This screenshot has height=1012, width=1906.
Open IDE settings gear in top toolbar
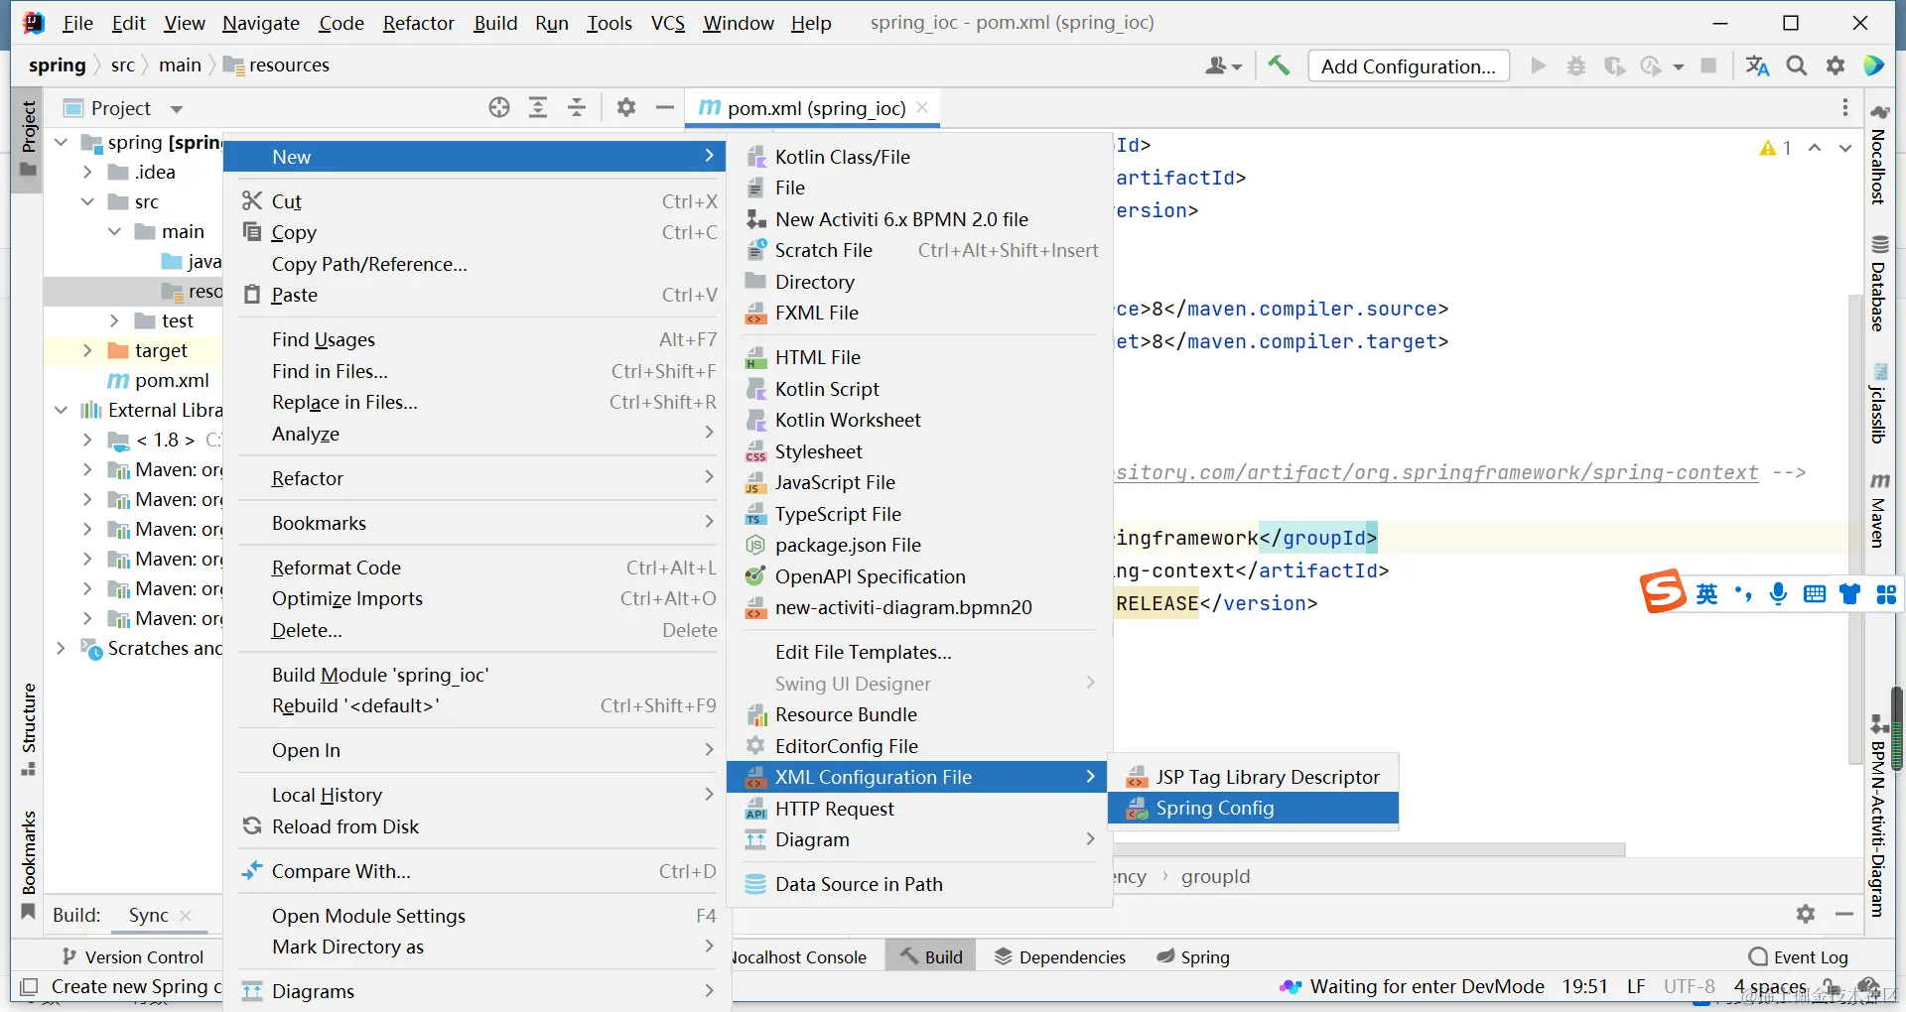[x=1836, y=65]
